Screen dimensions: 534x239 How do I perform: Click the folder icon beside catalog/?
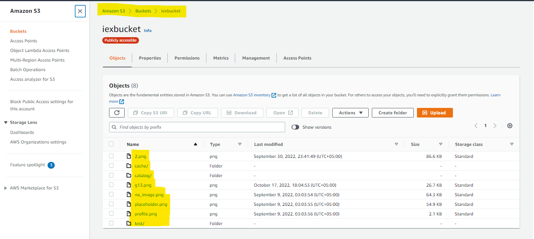click(129, 175)
